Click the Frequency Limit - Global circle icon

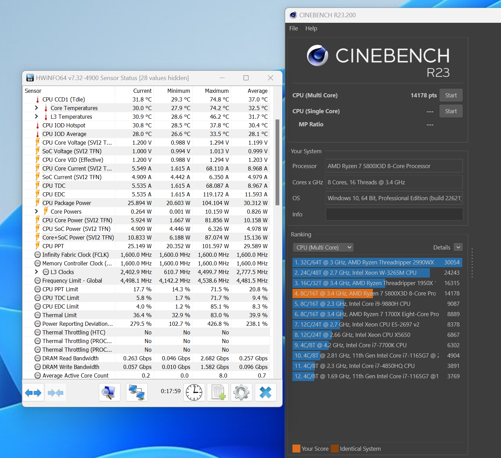(38, 281)
